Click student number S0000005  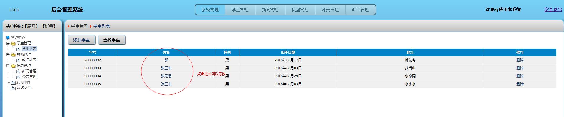[93, 84]
